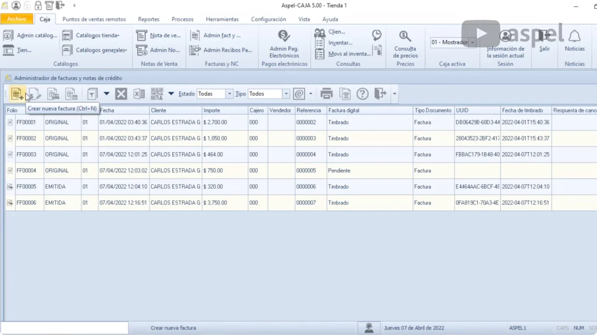This screenshot has width=597, height=335.
Task: Click the clock icon in Consultas group
Action: [x=377, y=35]
